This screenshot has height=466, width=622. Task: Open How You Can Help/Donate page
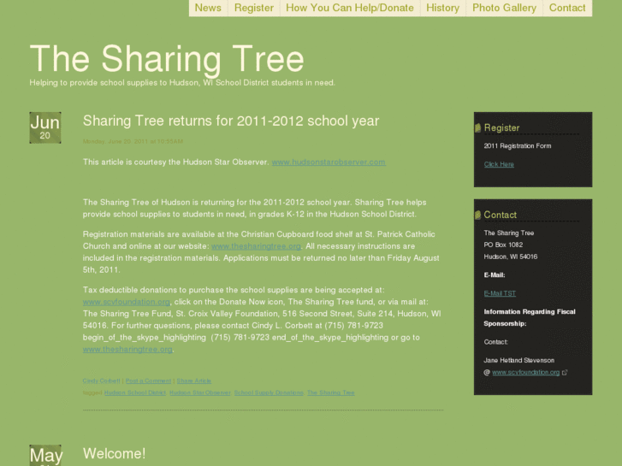pos(350,8)
